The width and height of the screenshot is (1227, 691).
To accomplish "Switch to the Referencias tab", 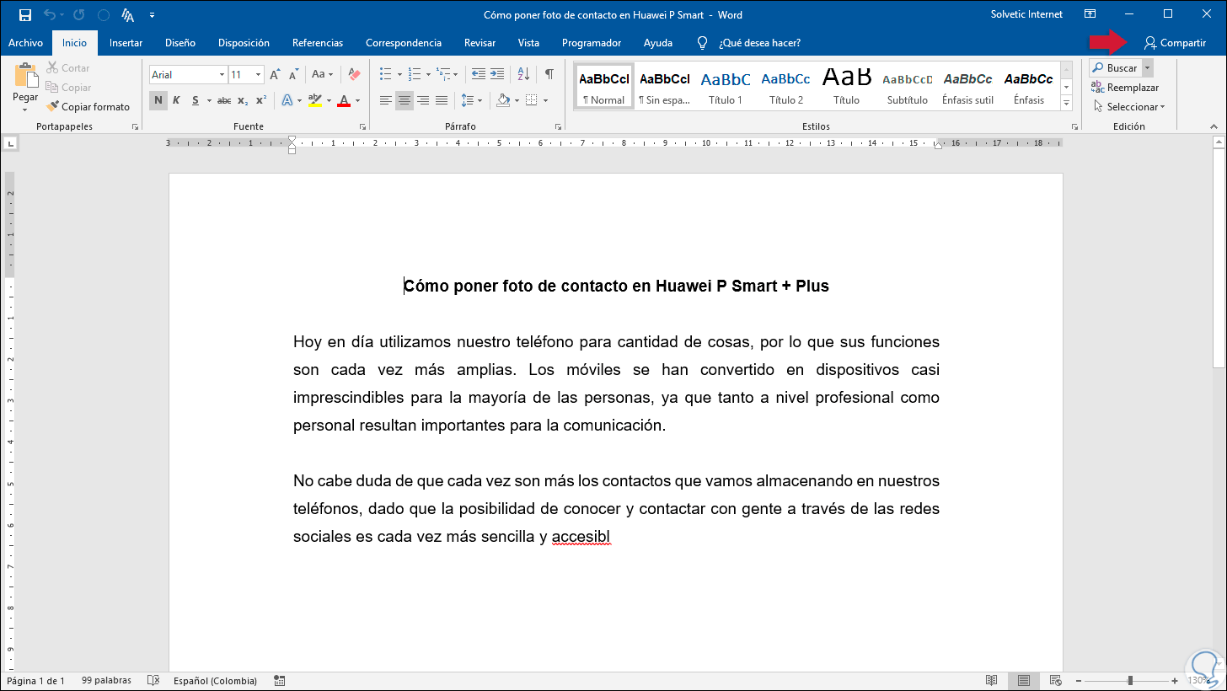I will [318, 43].
